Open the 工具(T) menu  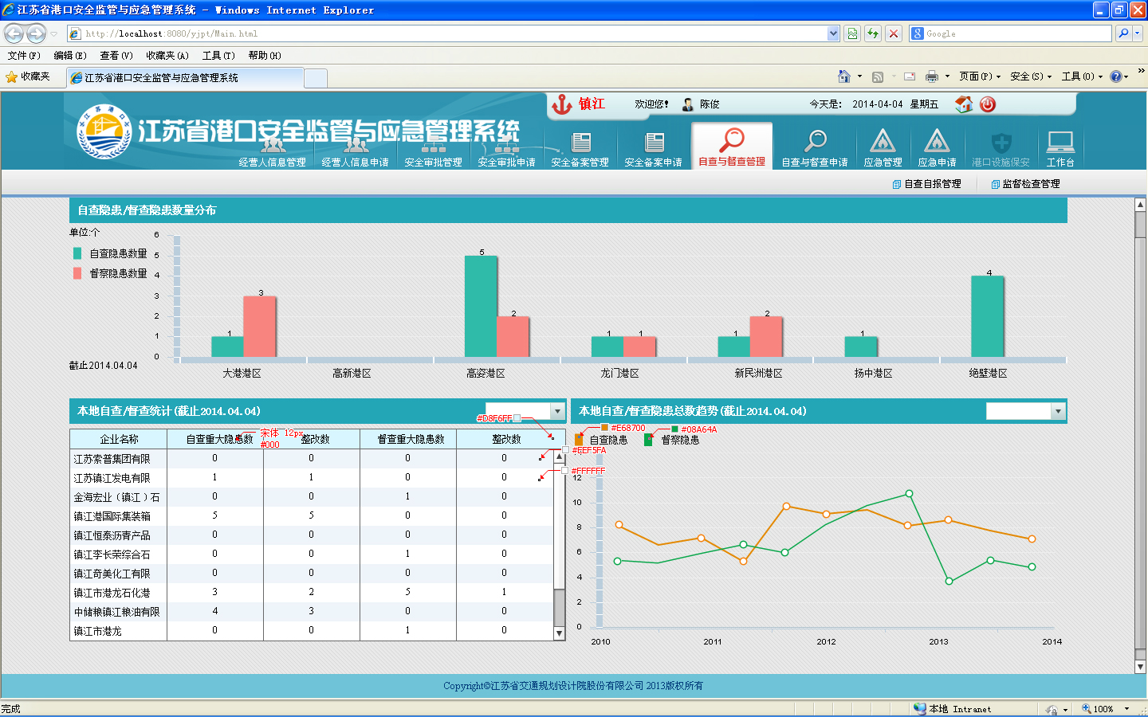tap(218, 56)
